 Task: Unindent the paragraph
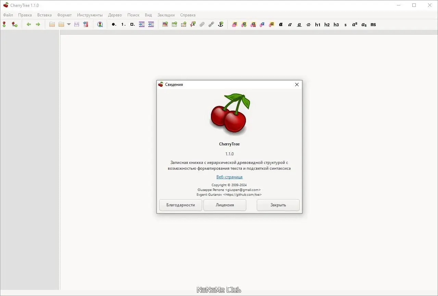pyautogui.click(x=151, y=24)
